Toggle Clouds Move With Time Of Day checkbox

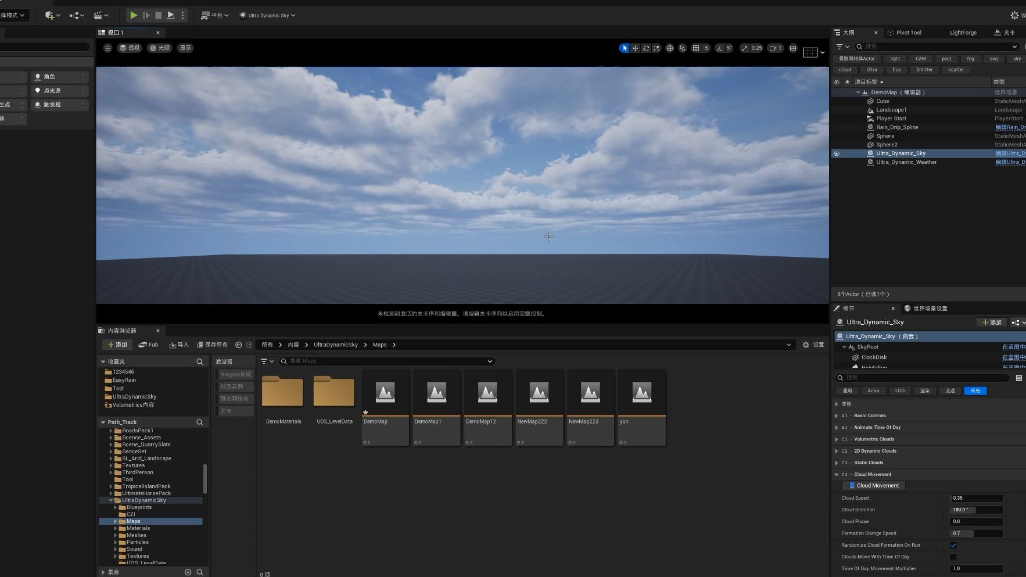point(953,557)
